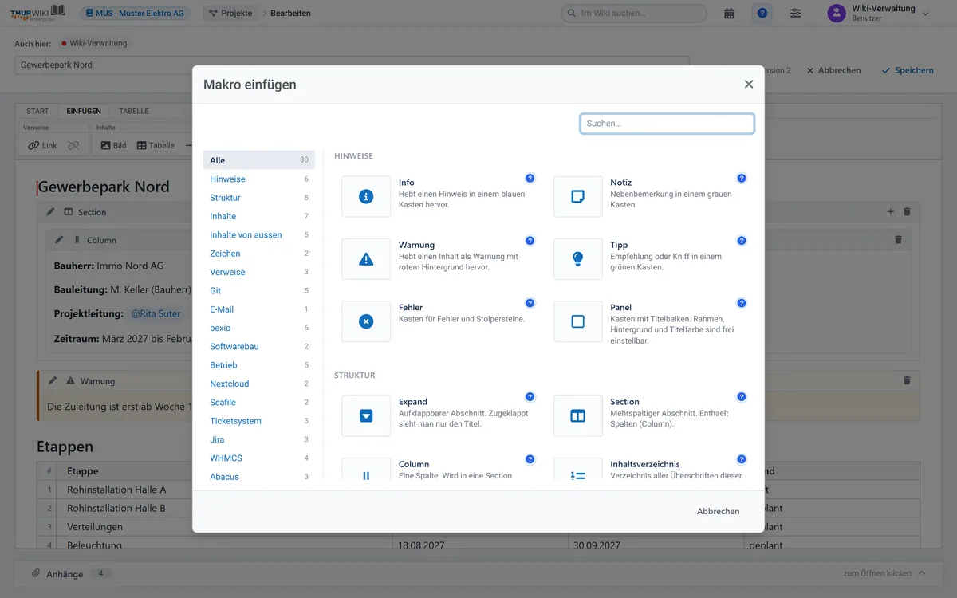
Task: Select the Section two-column macro icon
Action: (578, 415)
